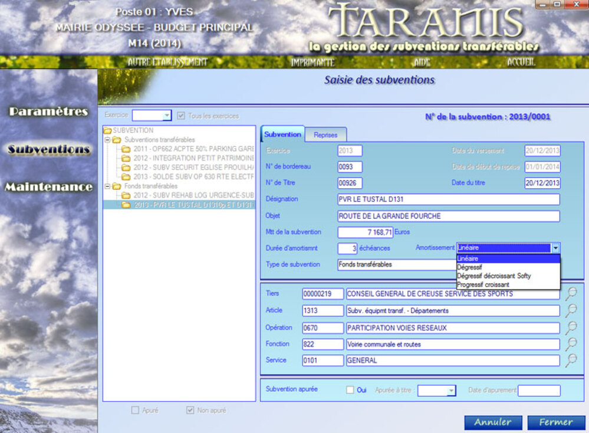Click the Fermer button
This screenshot has width=589, height=433.
pos(555,422)
